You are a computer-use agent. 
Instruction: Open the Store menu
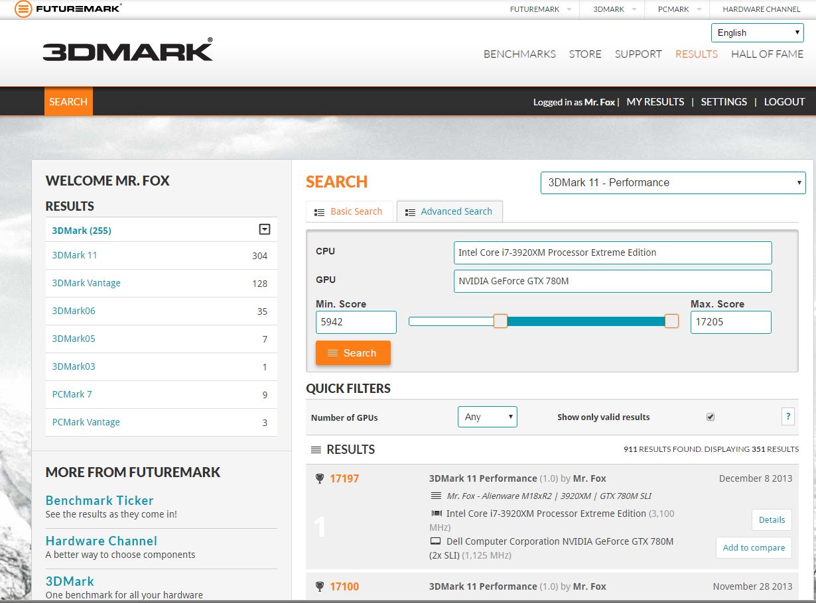585,54
